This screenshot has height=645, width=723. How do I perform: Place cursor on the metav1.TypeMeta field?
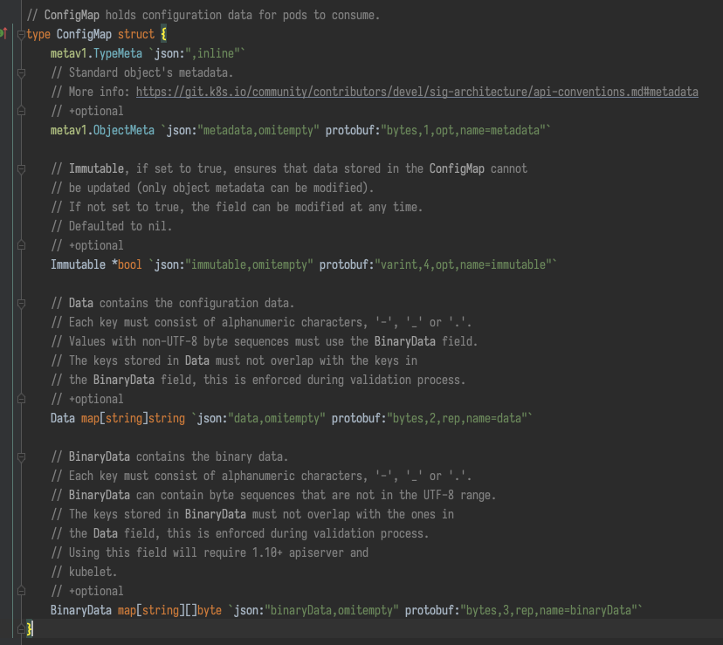click(x=96, y=52)
